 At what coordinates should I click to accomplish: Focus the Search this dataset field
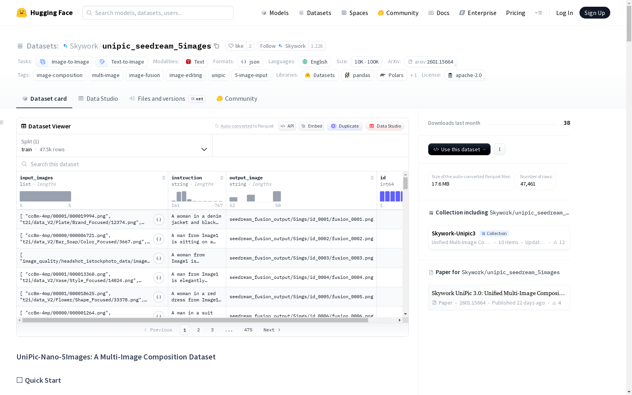click(213, 164)
